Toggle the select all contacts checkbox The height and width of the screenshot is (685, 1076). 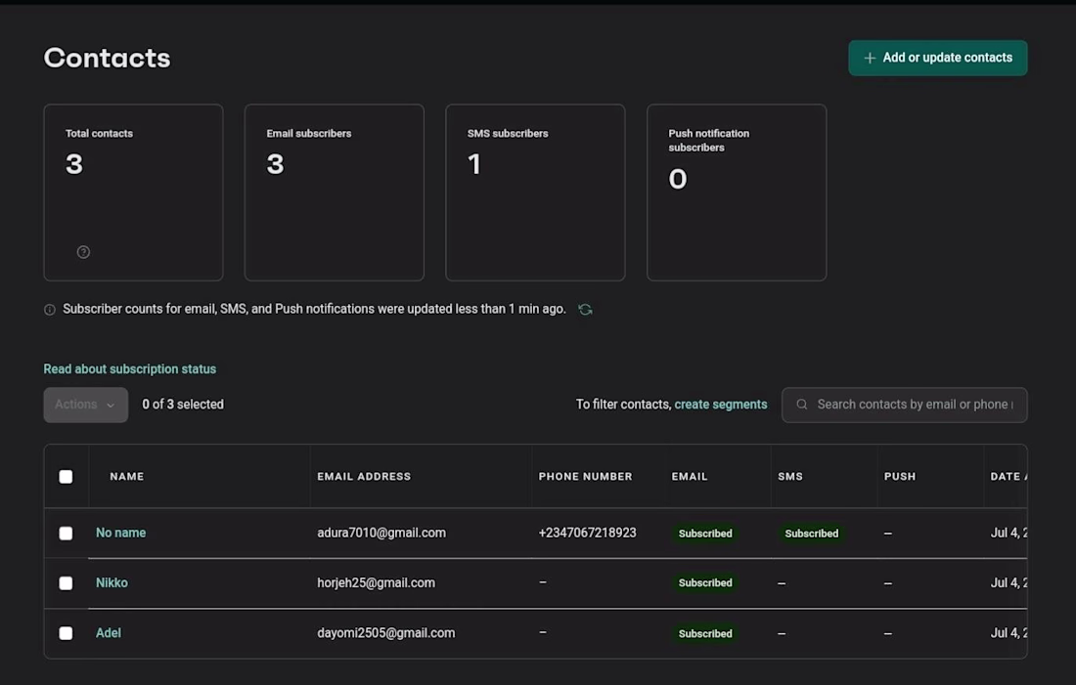click(66, 477)
